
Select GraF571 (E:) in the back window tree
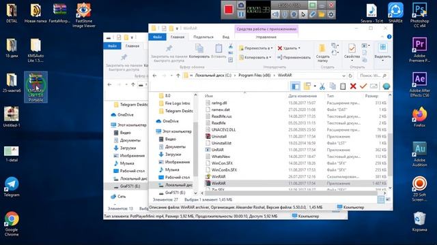[130, 186]
